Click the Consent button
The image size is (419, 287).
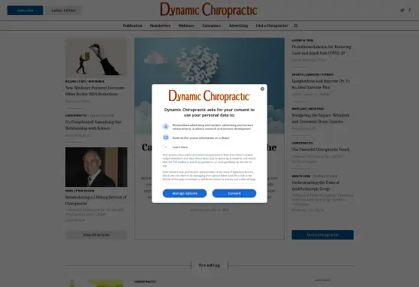[x=234, y=193]
